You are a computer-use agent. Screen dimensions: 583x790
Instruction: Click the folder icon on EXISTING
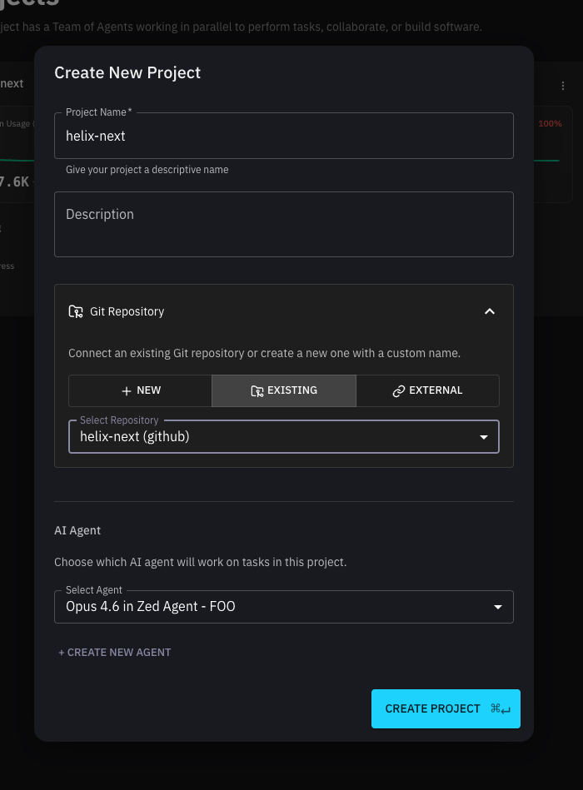coord(257,390)
